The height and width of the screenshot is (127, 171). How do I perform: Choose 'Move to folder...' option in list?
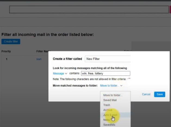click(x=113, y=95)
